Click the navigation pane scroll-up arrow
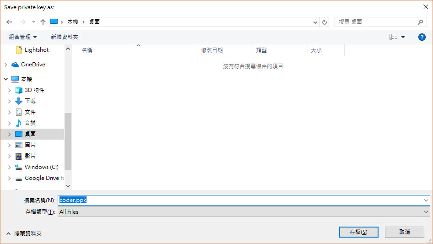Image resolution: width=433 pixels, height=244 pixels. tap(68, 49)
